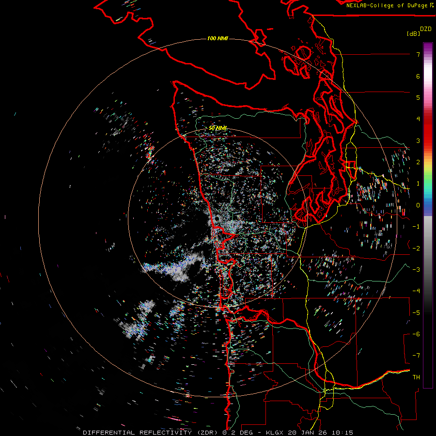Click the DZD legend title
This screenshot has width=436, height=436.
[426, 29]
